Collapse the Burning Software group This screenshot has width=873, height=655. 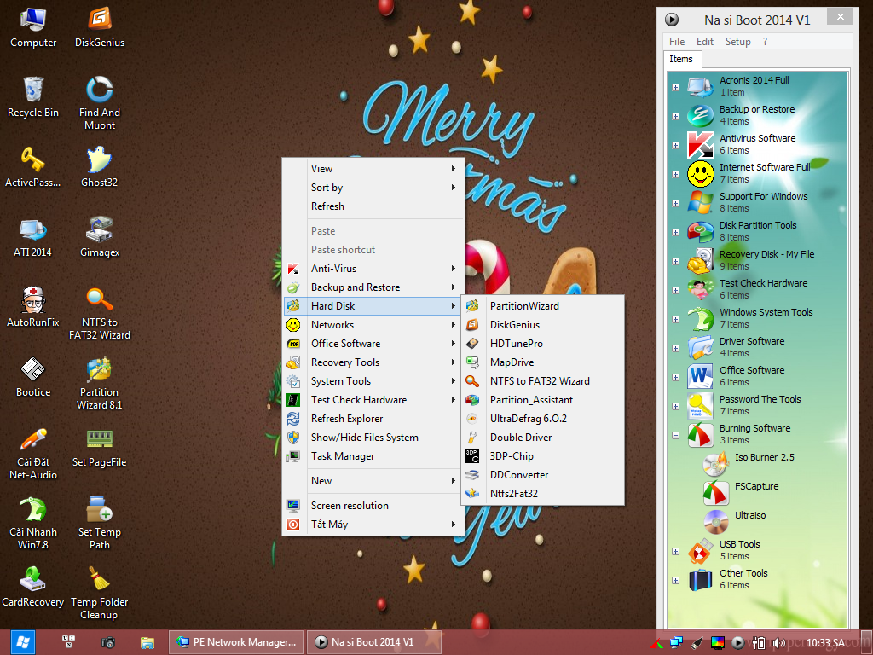click(x=675, y=436)
